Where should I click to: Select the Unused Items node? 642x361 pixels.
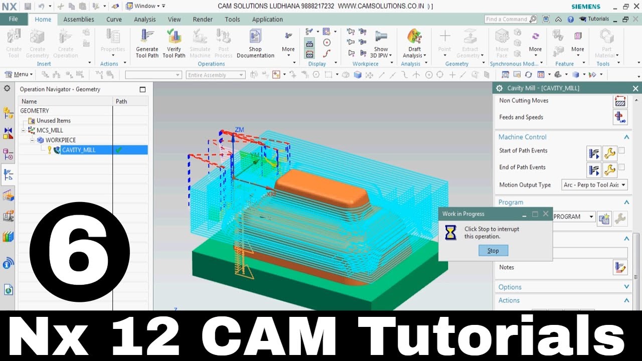[x=54, y=120]
